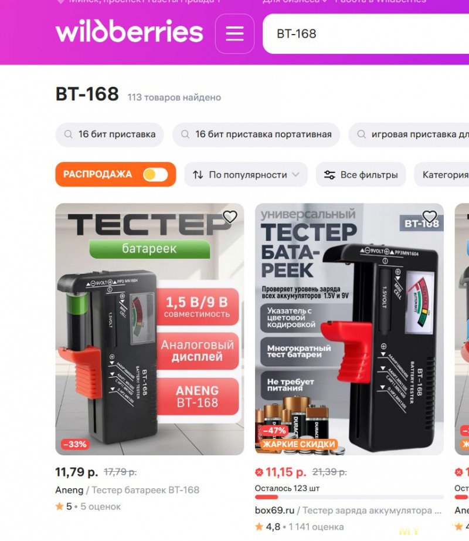Click the sort arrows icon
The width and height of the screenshot is (469, 541).
pos(198,175)
